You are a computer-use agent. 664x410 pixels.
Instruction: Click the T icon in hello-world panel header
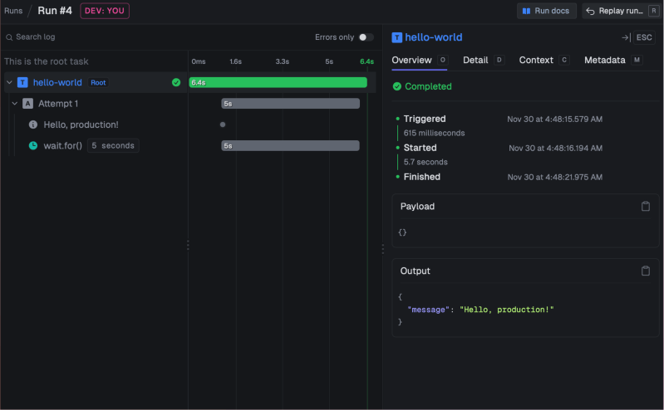click(396, 37)
